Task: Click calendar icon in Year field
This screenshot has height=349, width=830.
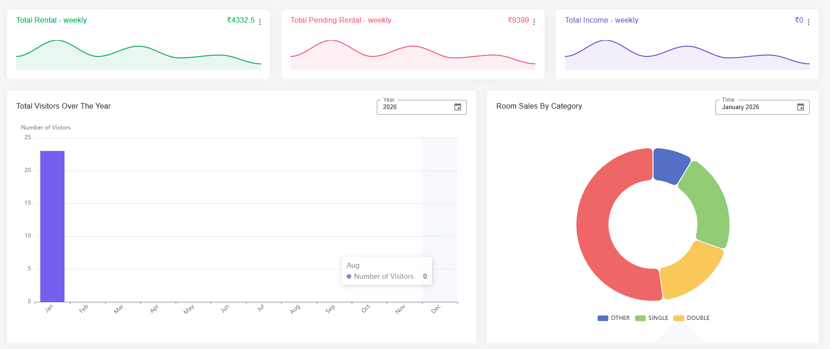Action: tap(457, 107)
